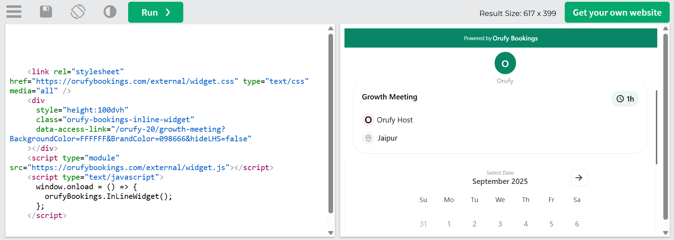
Task: Click Get your own website button
Action: pos(617,12)
